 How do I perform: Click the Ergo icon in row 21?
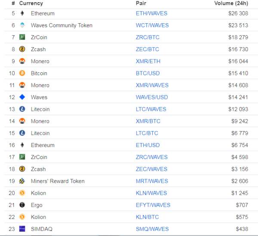(22, 205)
